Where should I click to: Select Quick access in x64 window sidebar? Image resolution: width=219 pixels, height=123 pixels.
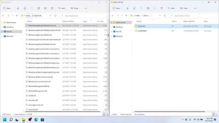[121, 23]
